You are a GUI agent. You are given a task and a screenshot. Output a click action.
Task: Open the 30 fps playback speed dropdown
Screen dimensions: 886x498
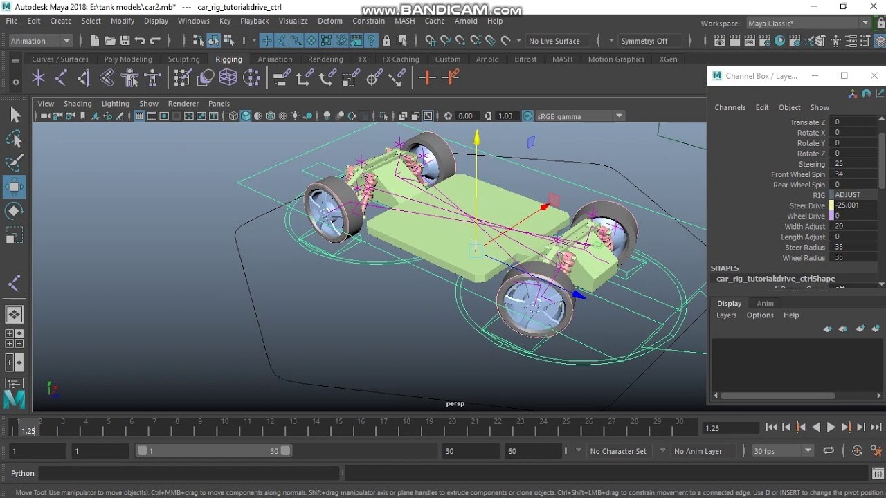pos(782,450)
